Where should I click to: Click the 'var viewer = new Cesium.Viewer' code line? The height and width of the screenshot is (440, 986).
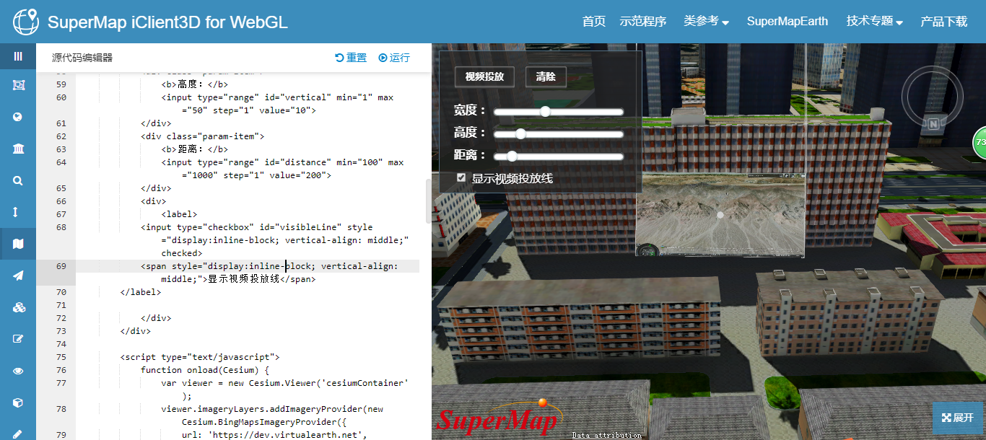(285, 383)
